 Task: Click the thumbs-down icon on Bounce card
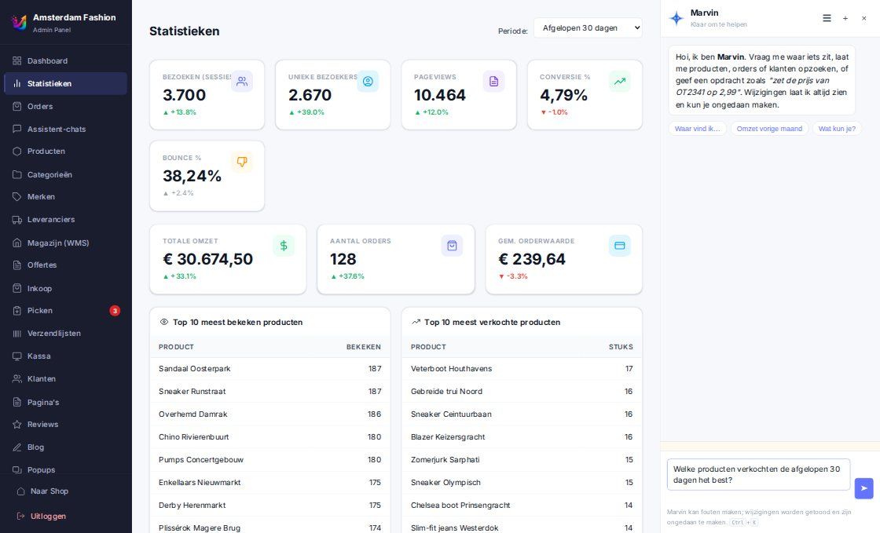coord(242,162)
